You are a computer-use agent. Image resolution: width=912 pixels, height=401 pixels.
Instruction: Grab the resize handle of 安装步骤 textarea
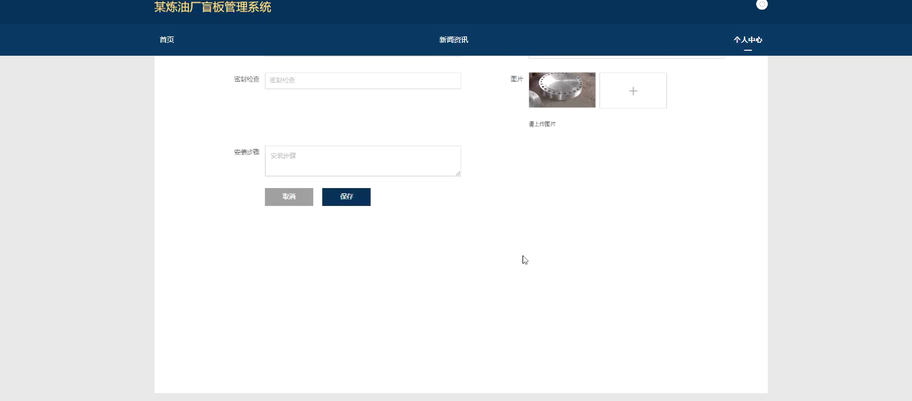(x=458, y=173)
